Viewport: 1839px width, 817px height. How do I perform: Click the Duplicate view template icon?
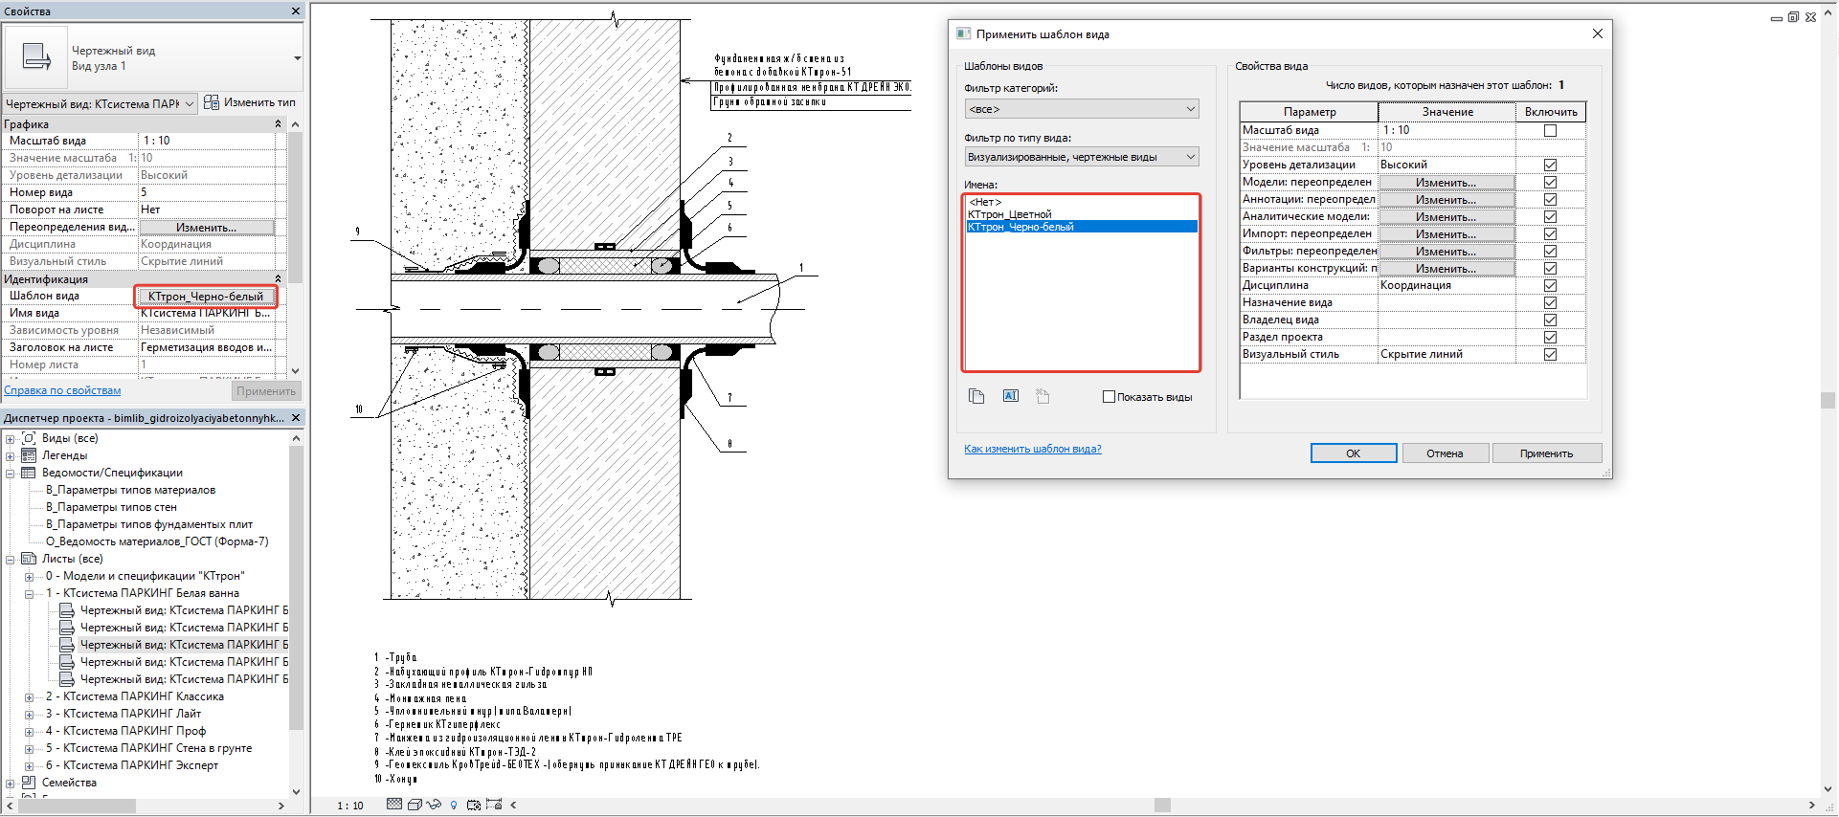tap(976, 396)
